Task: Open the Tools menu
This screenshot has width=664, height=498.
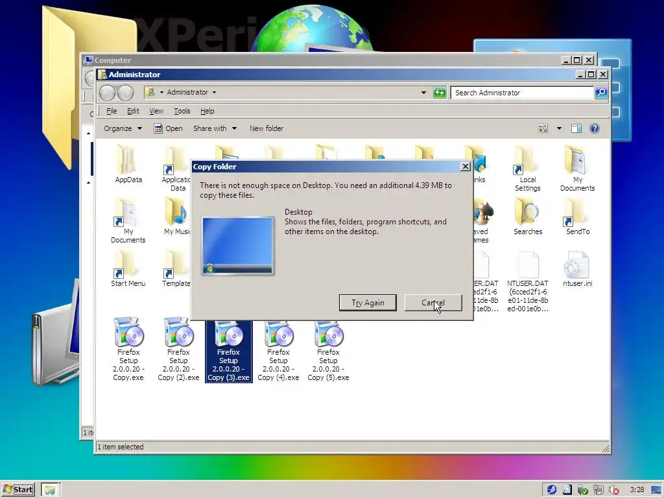Action: tap(182, 111)
